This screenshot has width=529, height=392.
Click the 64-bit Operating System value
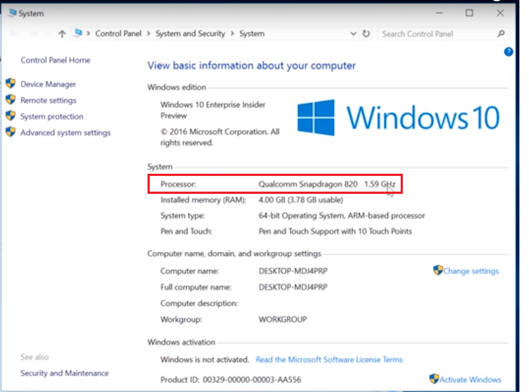click(342, 216)
